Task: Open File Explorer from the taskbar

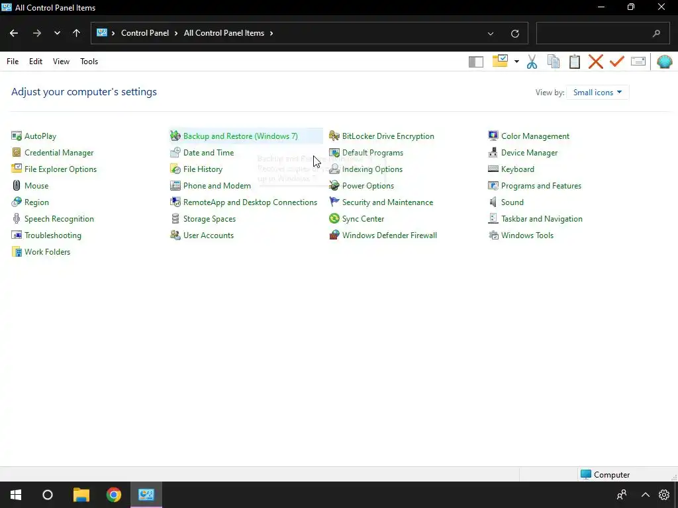Action: coord(81,495)
